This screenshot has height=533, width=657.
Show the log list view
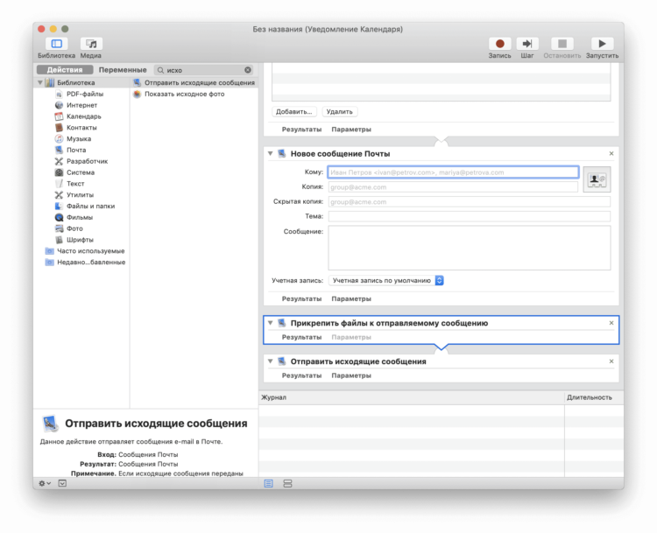click(269, 484)
